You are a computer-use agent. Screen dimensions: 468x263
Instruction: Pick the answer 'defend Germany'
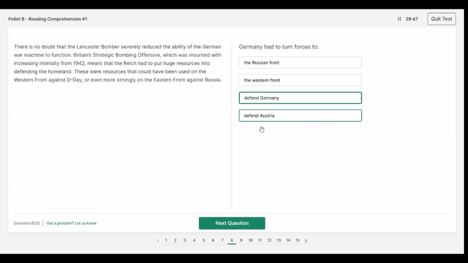point(300,98)
